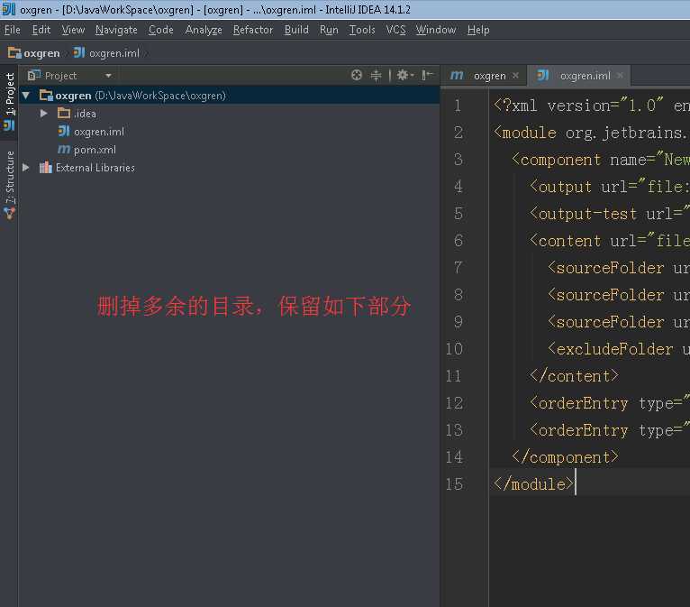Click the External Libraries bar chart icon
The width and height of the screenshot is (690, 607).
tap(45, 168)
